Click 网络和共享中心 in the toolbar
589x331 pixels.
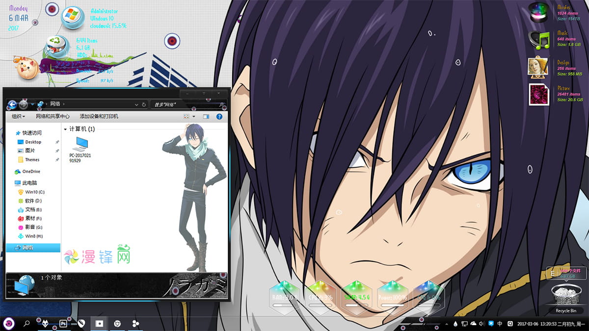(53, 117)
